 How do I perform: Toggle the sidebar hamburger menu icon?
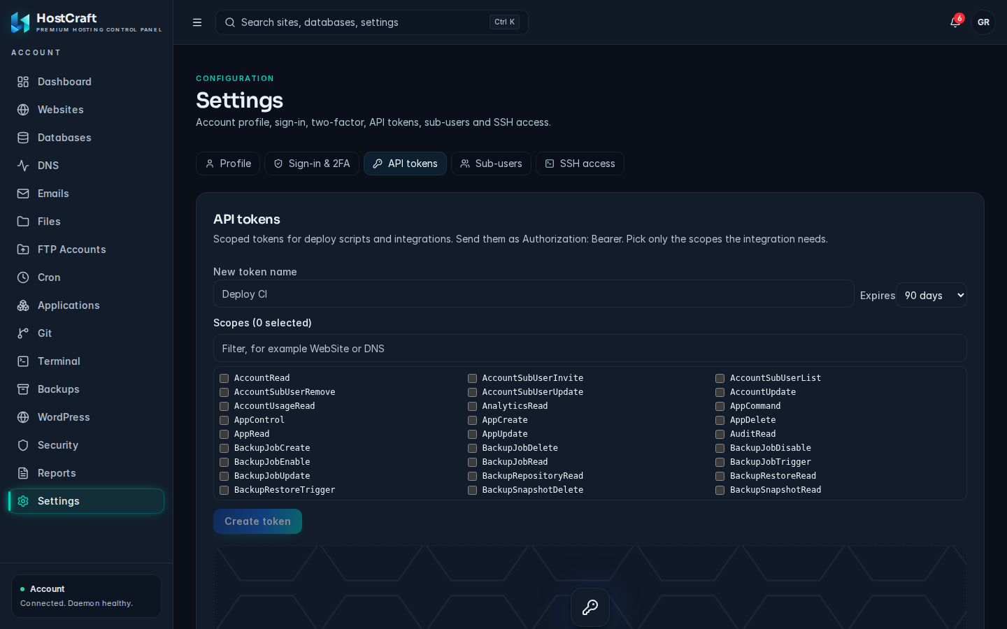tap(197, 22)
